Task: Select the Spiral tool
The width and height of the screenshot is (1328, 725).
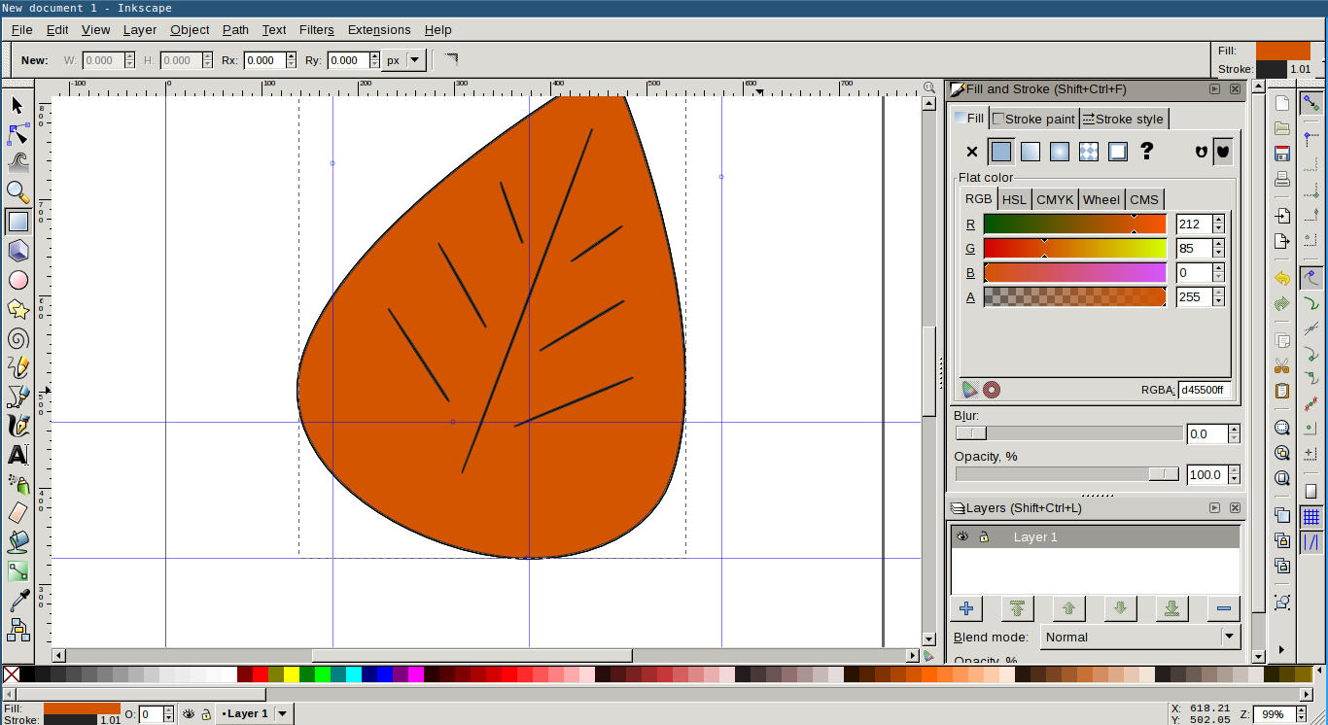Action: (17, 338)
